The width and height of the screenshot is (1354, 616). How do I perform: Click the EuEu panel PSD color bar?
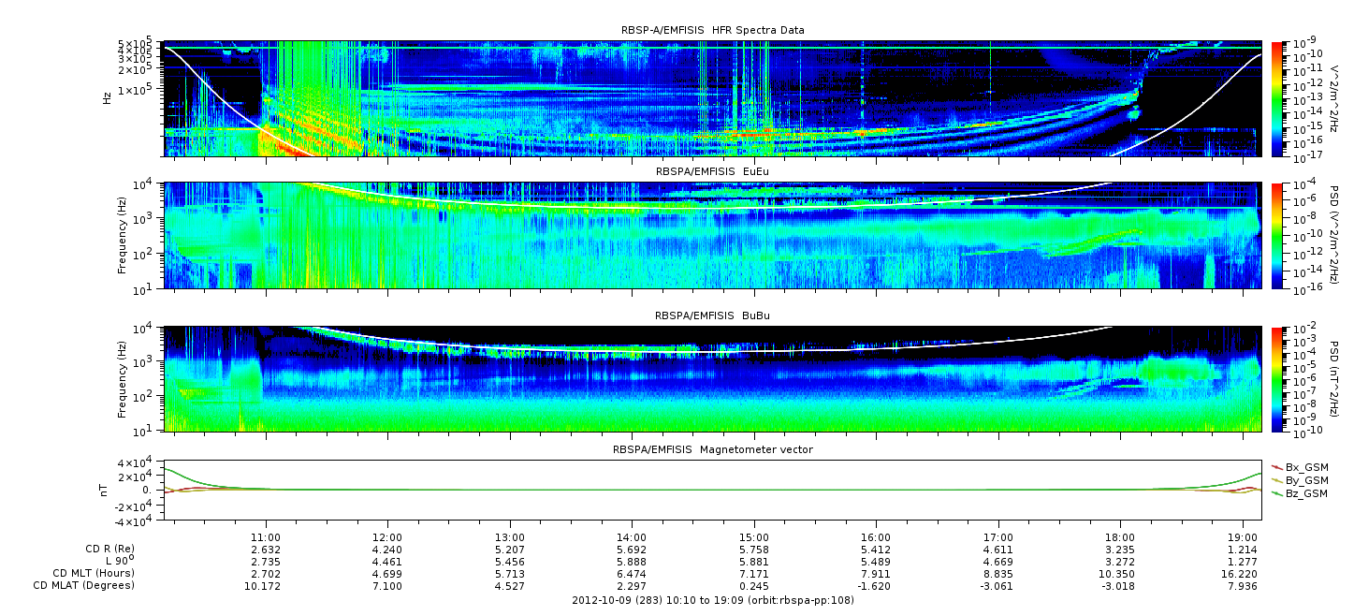point(1278,235)
